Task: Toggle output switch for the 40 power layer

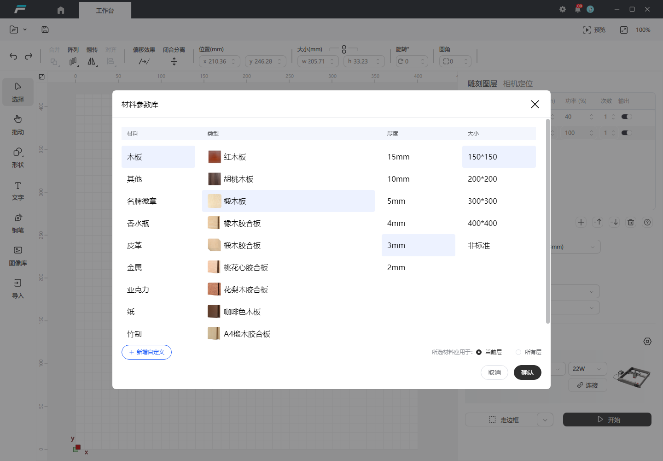Action: coord(626,117)
